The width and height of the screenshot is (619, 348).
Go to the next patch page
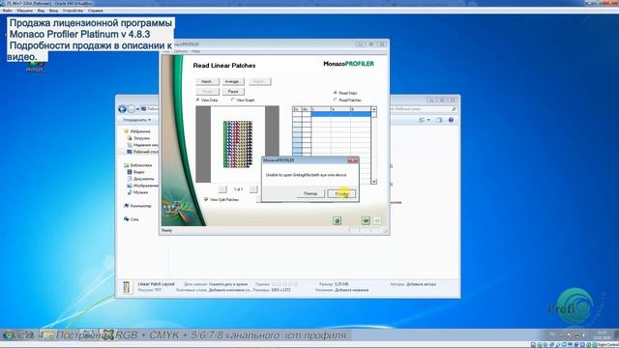pos(253,189)
